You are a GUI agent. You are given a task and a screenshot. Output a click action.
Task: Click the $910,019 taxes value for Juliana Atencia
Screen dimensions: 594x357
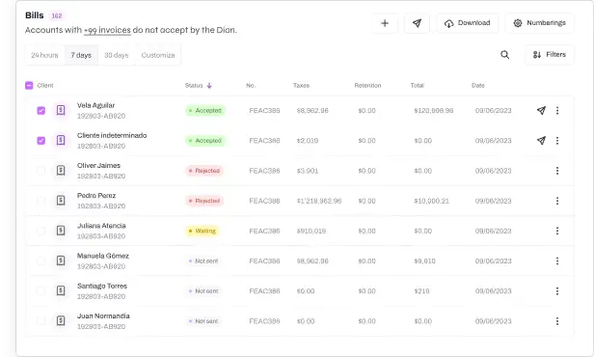coord(311,231)
